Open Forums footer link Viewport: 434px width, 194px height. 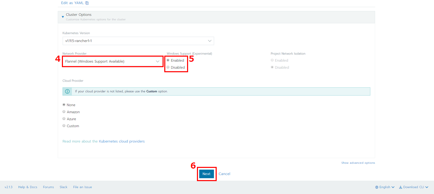48,187
